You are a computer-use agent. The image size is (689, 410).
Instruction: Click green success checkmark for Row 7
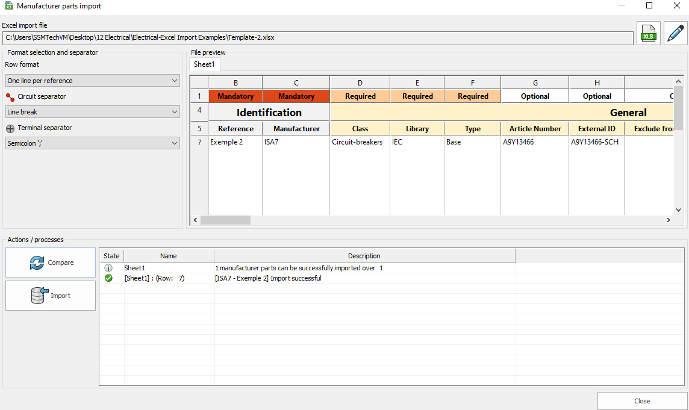108,278
